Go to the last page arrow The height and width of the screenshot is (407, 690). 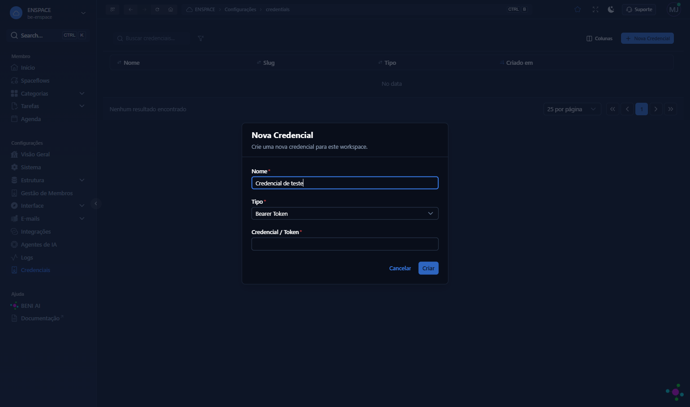(x=670, y=109)
